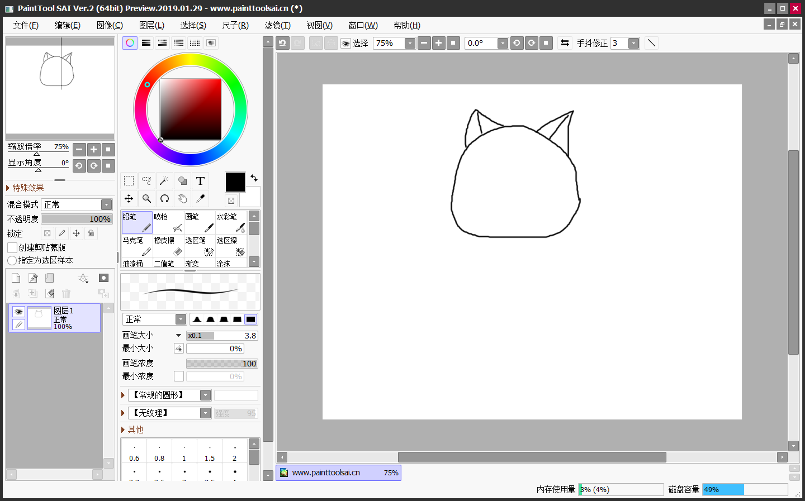
Task: Choose the 橡皮擦 eraser tool
Action: (168, 246)
